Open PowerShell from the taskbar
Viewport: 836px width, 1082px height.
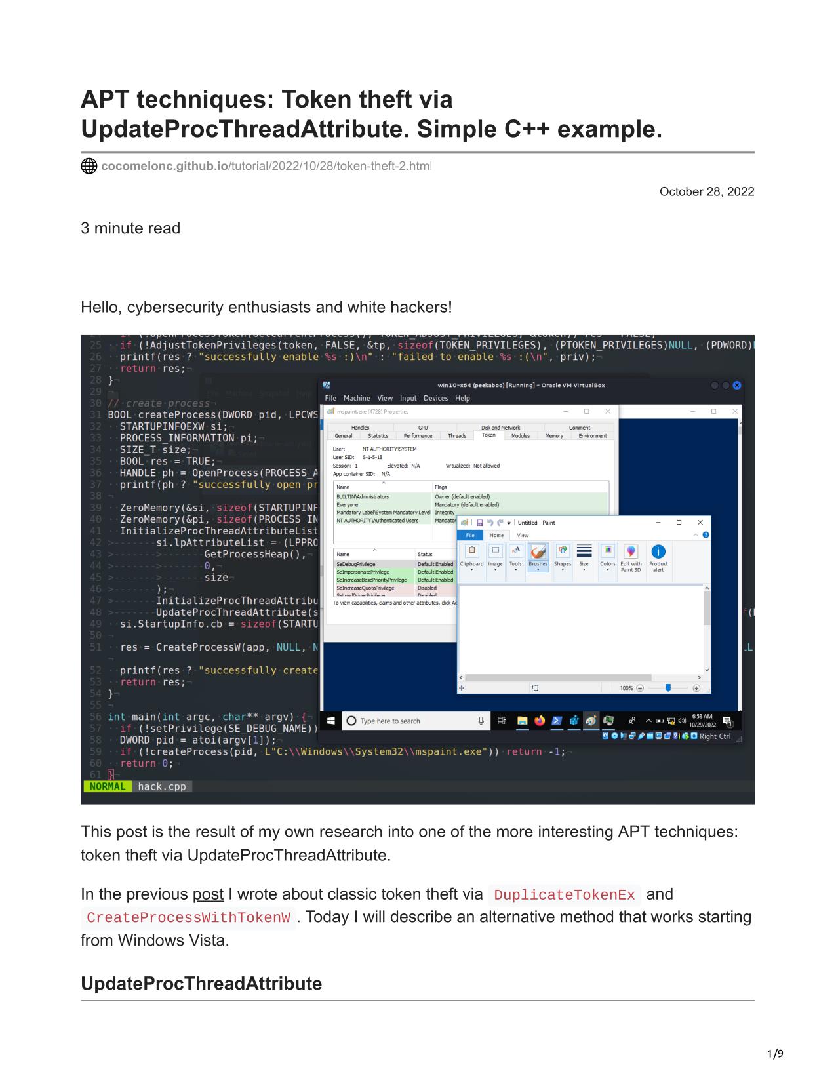point(557,721)
